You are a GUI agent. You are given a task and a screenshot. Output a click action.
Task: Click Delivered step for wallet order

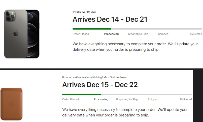(x=186, y=100)
